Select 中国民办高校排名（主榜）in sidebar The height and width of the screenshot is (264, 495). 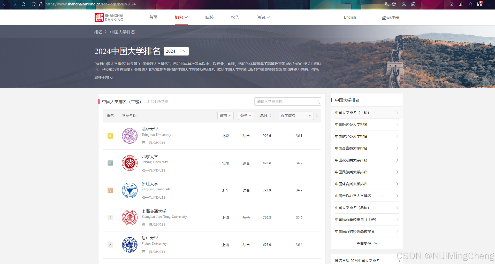367,220
